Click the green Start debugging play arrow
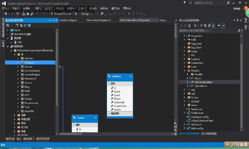This screenshot has height=149, width=249. point(51,14)
